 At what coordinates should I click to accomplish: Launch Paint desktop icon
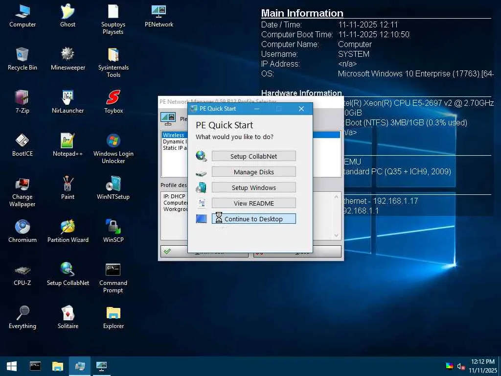[68, 188]
